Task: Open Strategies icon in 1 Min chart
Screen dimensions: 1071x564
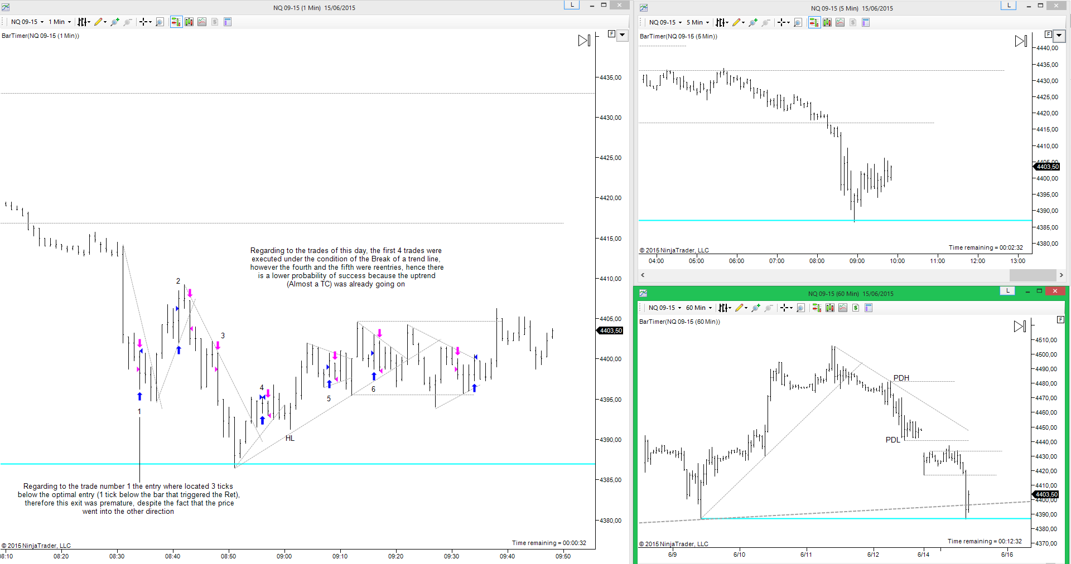Action: point(215,22)
